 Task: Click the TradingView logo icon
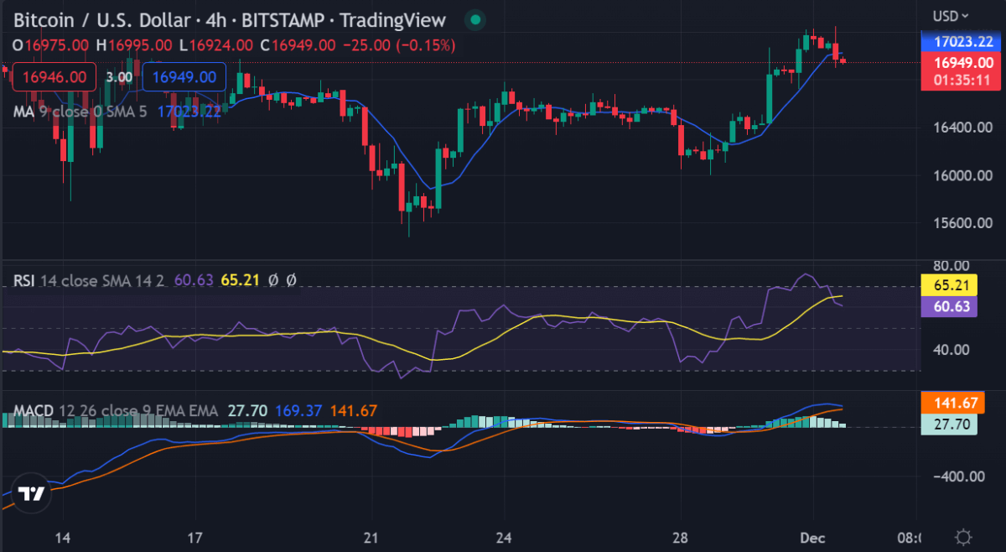(33, 494)
